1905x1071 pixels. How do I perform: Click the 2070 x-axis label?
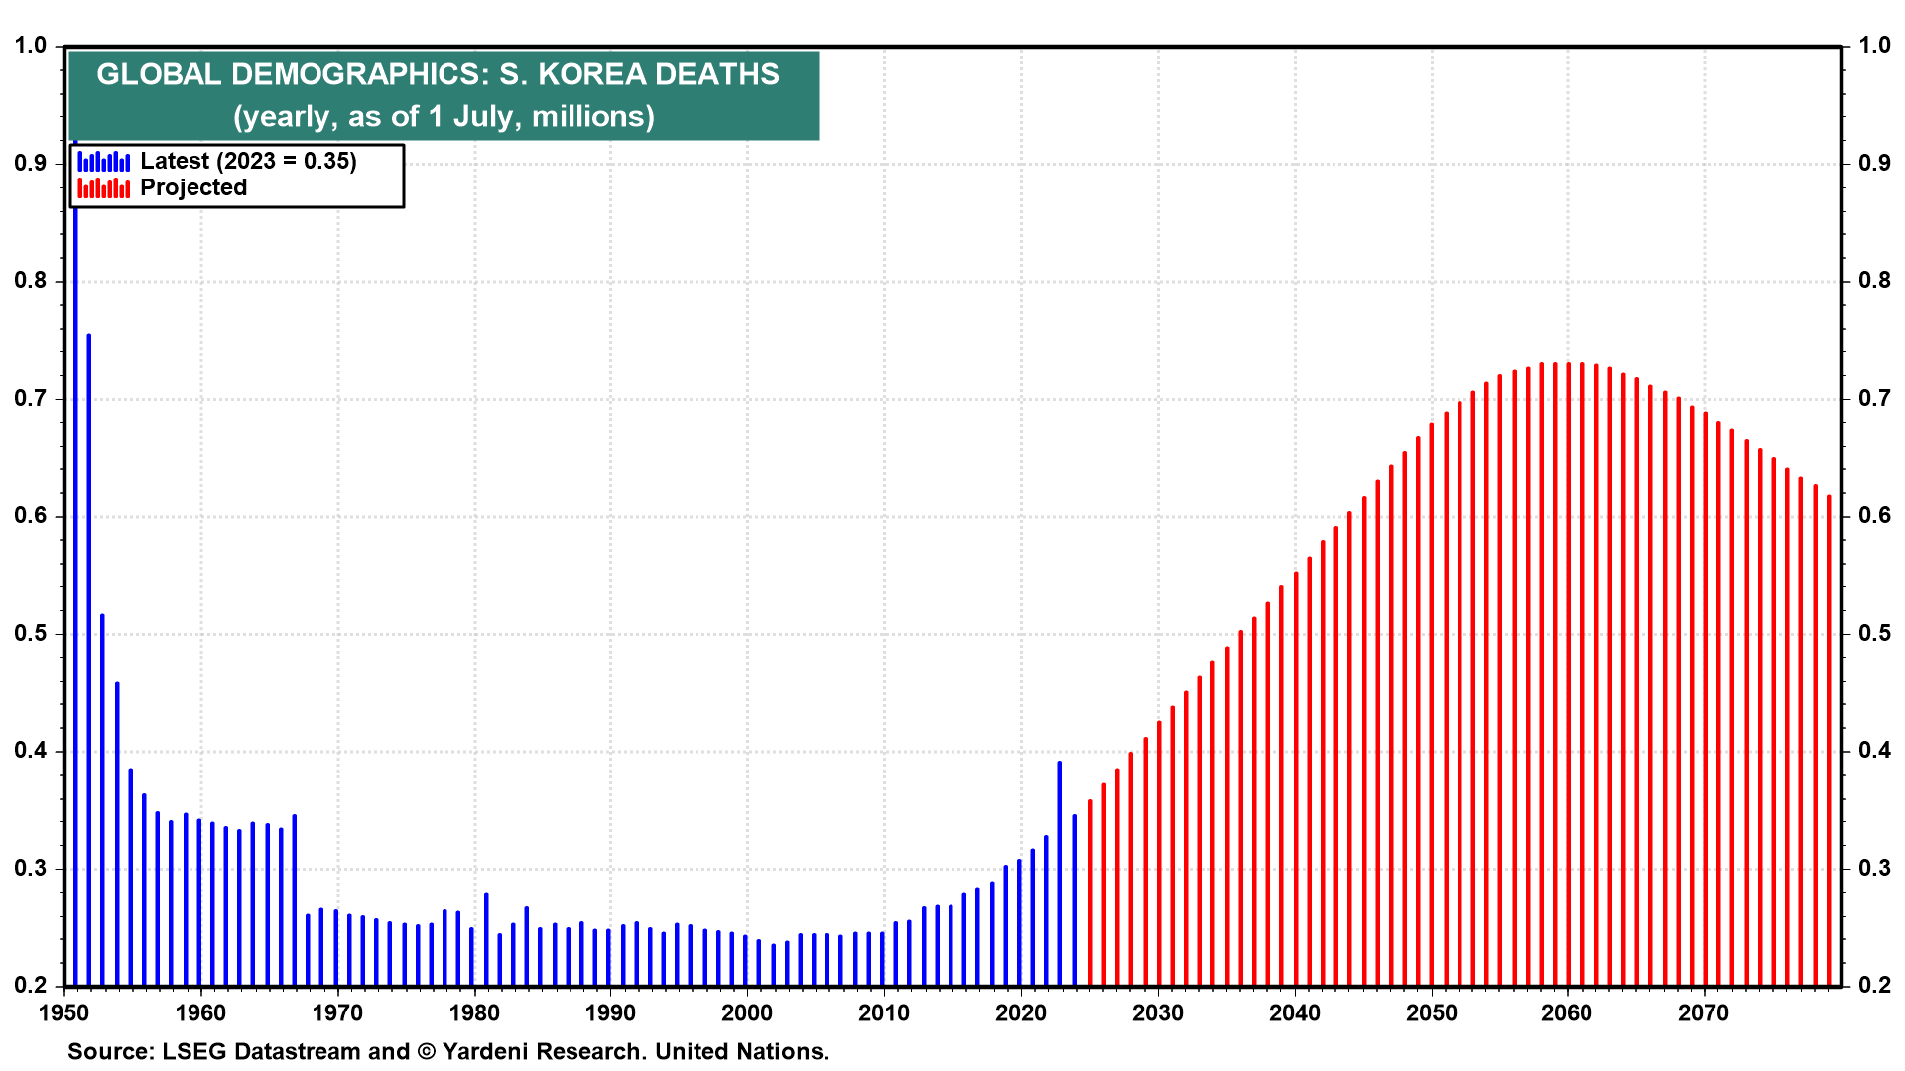[1705, 1013]
